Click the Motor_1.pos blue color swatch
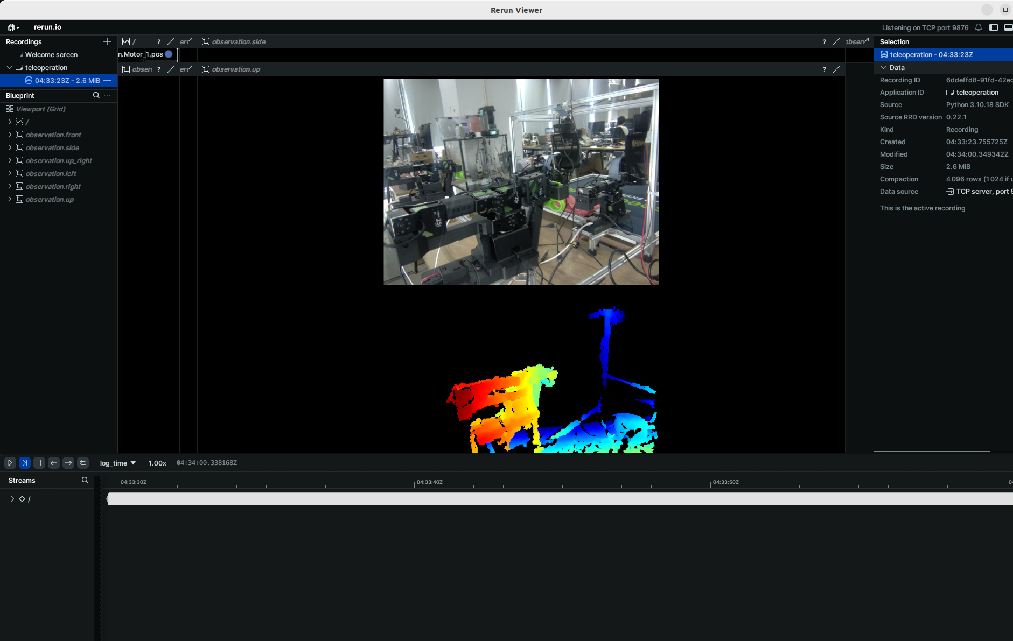The height and width of the screenshot is (641, 1013). (x=169, y=54)
